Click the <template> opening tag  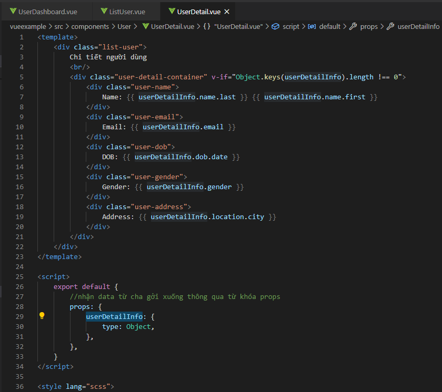click(57, 37)
